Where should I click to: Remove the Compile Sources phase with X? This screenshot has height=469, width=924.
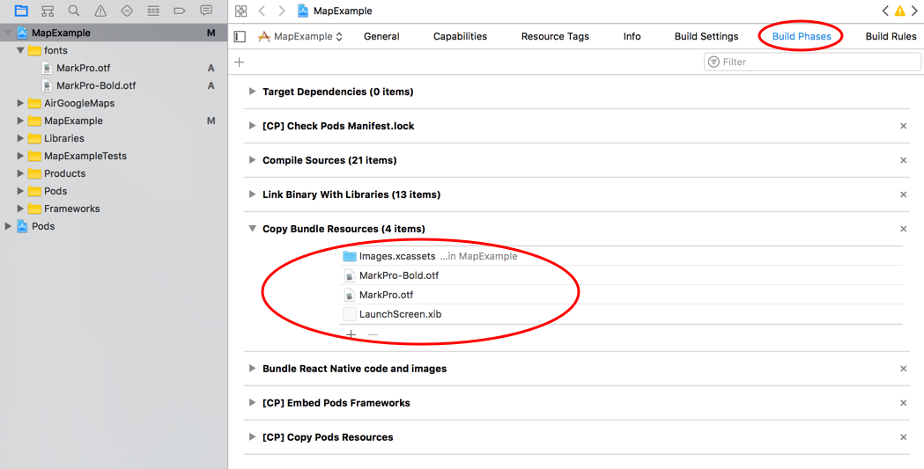point(904,160)
